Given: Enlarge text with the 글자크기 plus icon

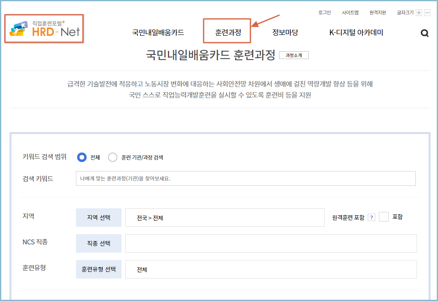Looking at the screenshot, I should pyautogui.click(x=418, y=13).
